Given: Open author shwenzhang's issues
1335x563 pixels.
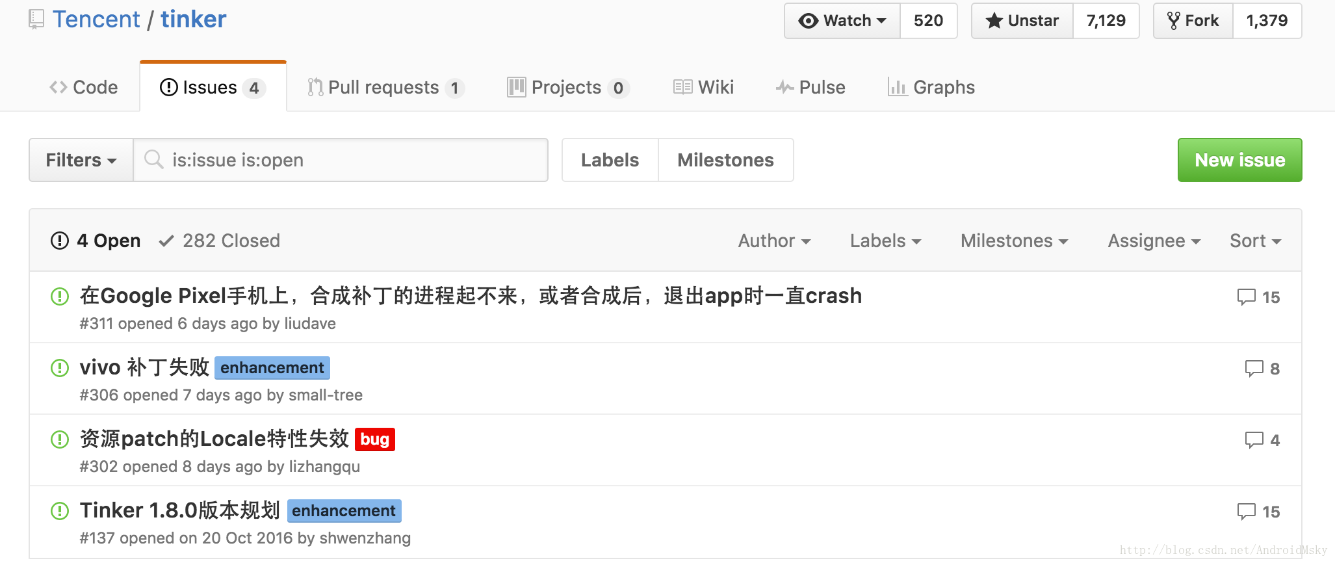Looking at the screenshot, I should [365, 538].
